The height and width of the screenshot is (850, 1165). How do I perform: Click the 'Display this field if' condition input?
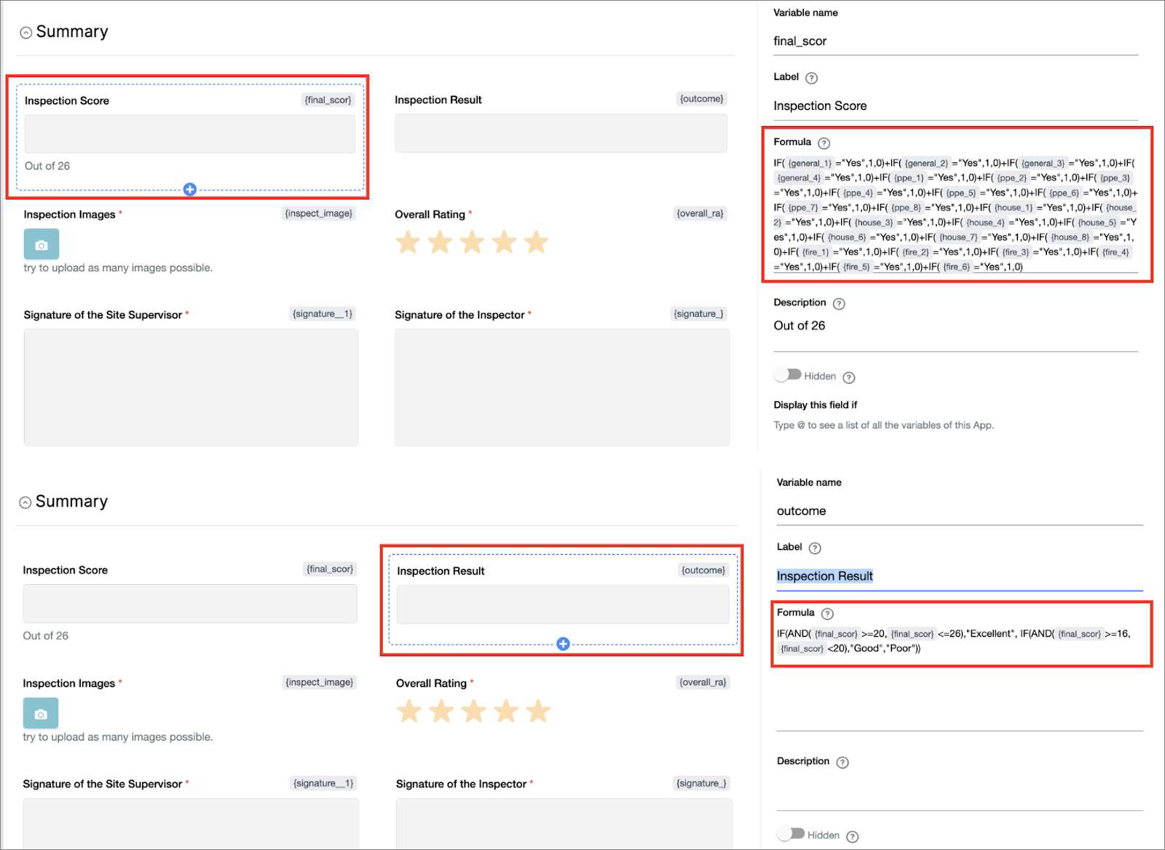point(955,425)
